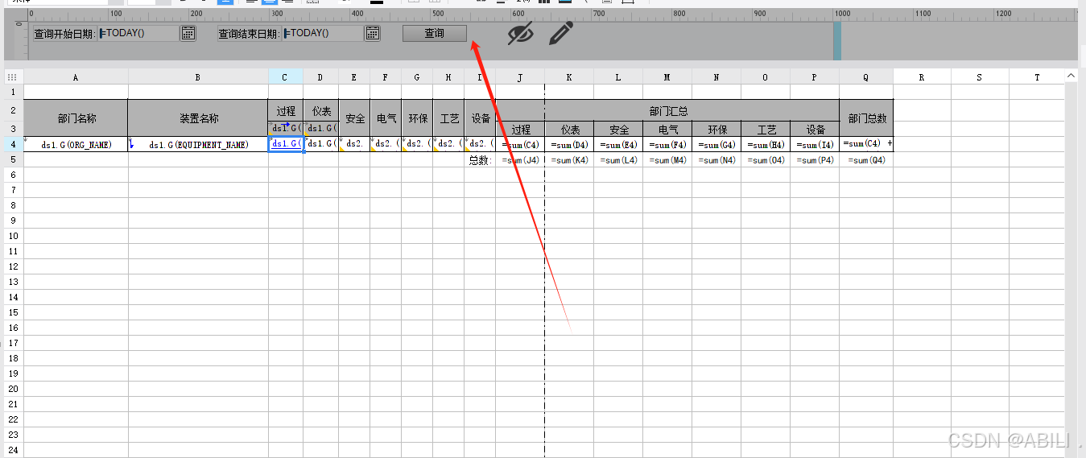Select the =sum(I4) cell
Image resolution: width=1086 pixels, height=458 pixels.
coord(815,145)
